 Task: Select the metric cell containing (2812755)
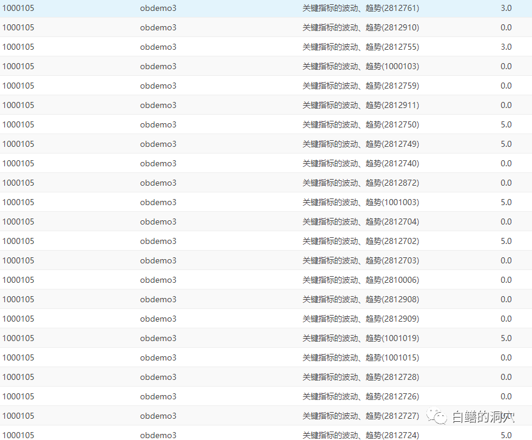pyautogui.click(x=360, y=47)
